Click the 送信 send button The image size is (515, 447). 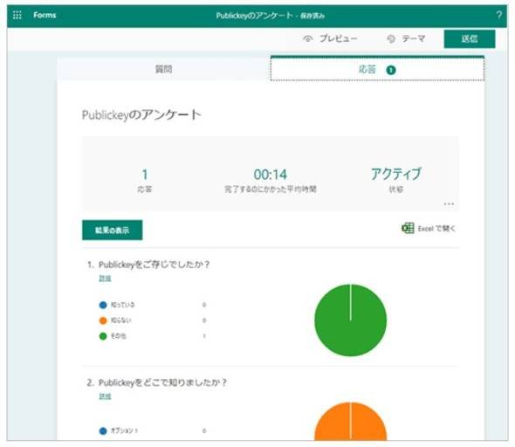(470, 38)
